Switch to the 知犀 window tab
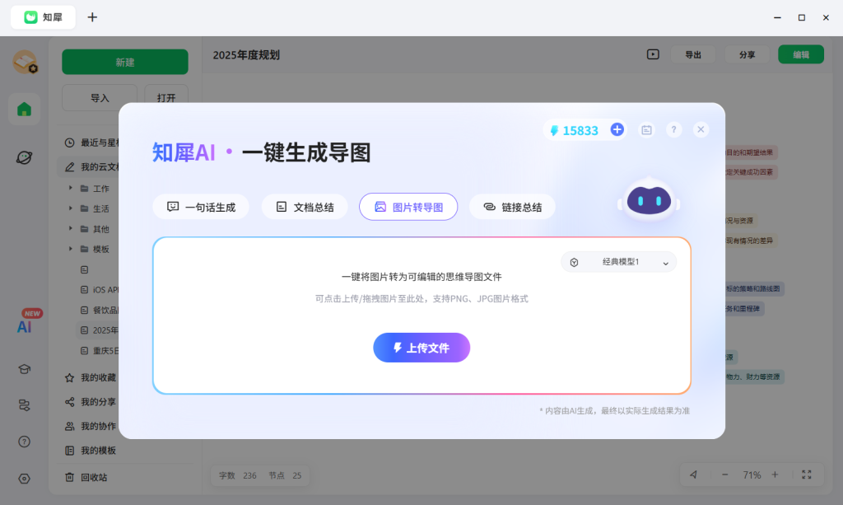Viewport: 843px width, 505px height. click(x=43, y=17)
